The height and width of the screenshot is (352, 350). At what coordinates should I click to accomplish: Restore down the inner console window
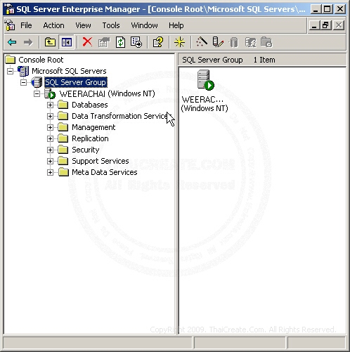click(326, 25)
